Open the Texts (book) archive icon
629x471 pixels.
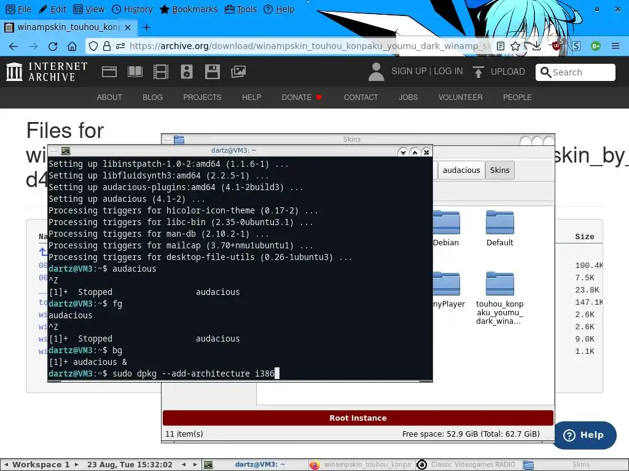pyautogui.click(x=135, y=72)
